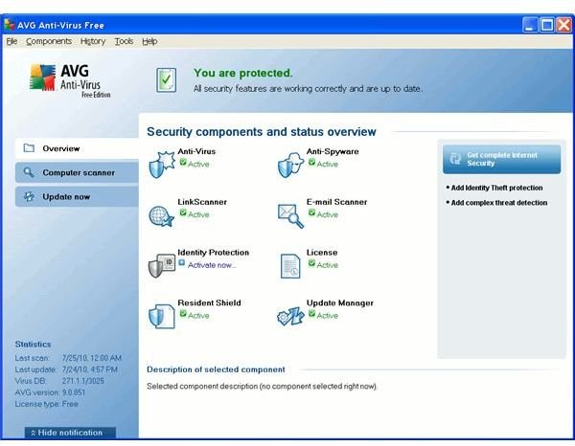Select the License component label
Screen dimensions: 575x446
point(322,253)
